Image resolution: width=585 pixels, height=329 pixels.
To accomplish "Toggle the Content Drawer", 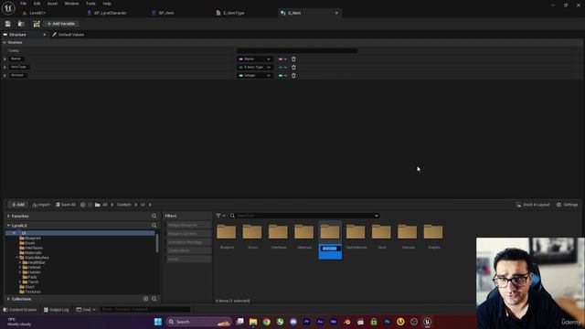I will point(20,310).
